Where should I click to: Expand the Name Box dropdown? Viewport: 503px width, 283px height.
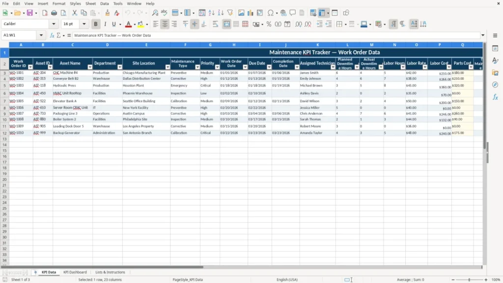41,35
